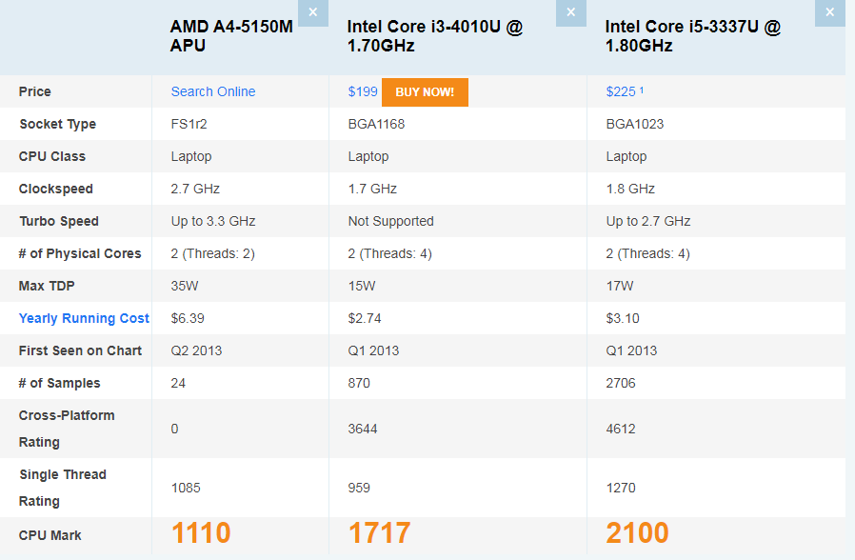Select the AMD A4-5150M APU heading
The height and width of the screenshot is (560, 855).
pos(231,36)
